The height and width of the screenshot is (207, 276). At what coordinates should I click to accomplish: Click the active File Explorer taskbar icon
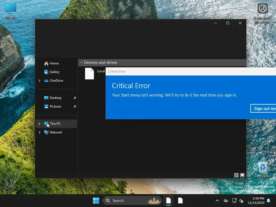(x=168, y=201)
